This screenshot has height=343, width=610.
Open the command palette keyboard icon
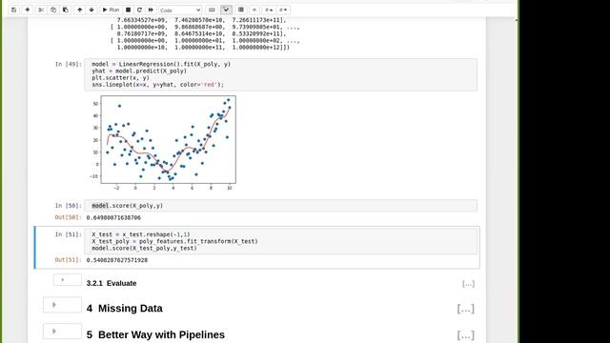212,10
